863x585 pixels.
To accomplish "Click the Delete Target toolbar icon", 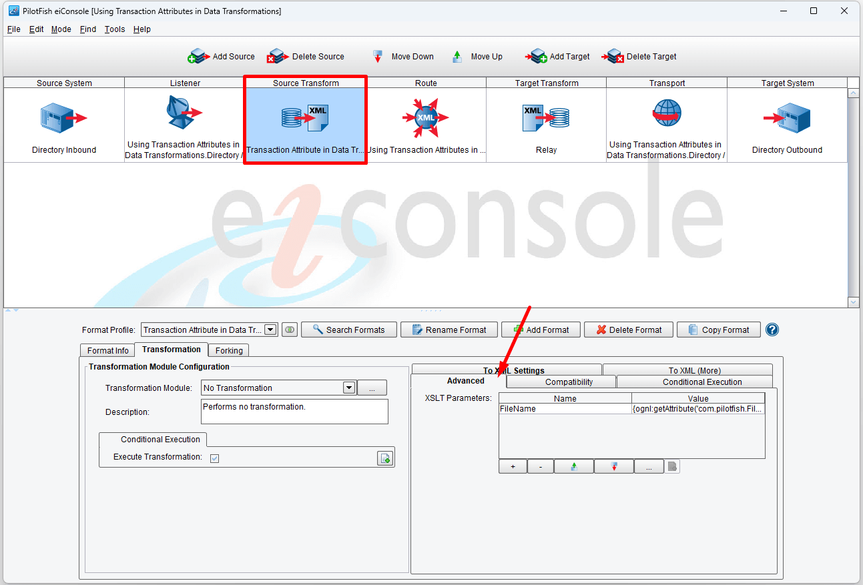I will coord(613,56).
